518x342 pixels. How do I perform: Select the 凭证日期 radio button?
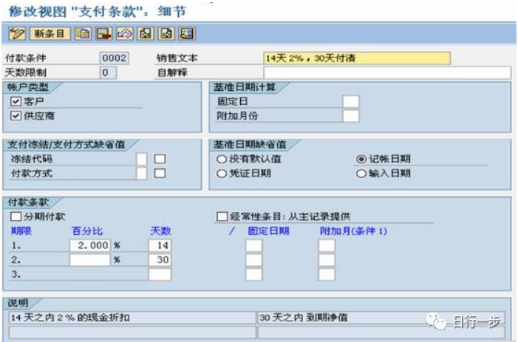[222, 174]
